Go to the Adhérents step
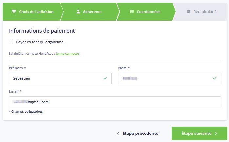 click(89, 12)
